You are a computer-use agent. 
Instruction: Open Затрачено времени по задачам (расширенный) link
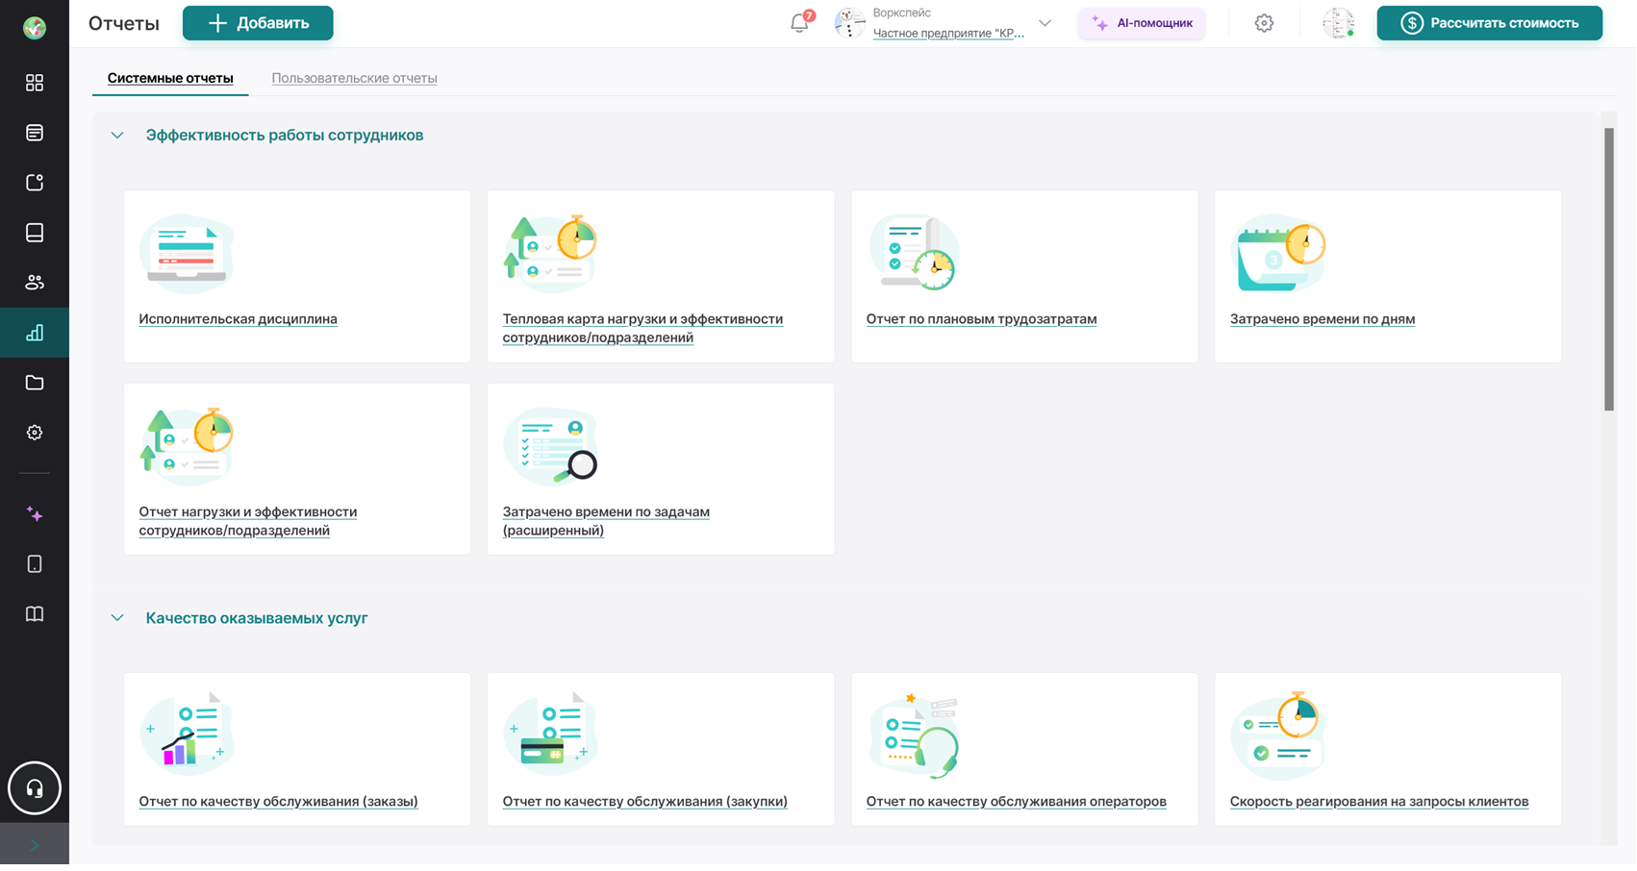[x=606, y=521]
